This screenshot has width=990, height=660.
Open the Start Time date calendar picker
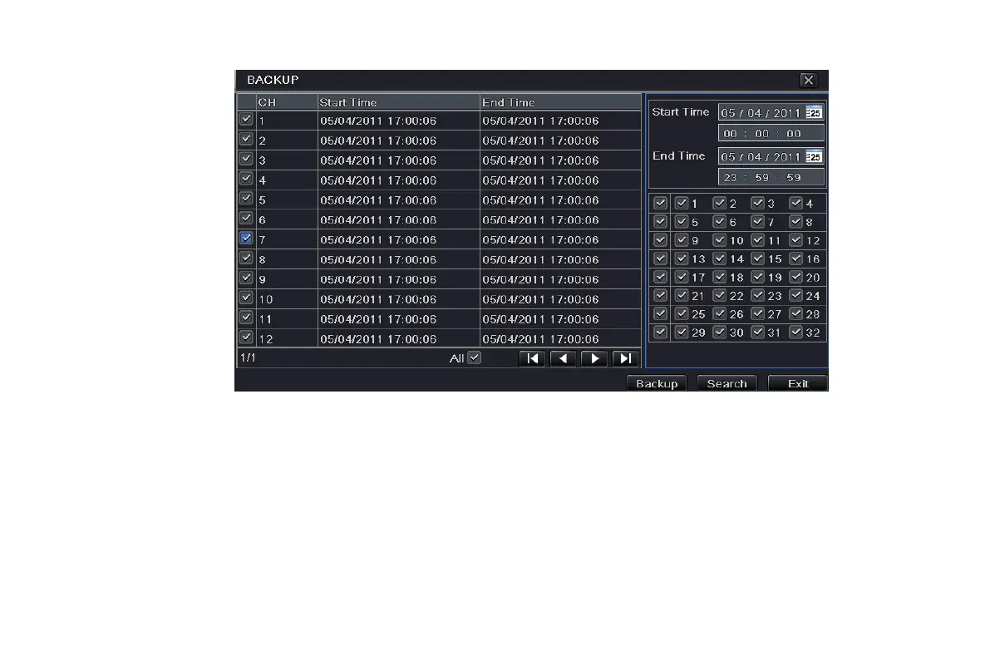tap(814, 113)
